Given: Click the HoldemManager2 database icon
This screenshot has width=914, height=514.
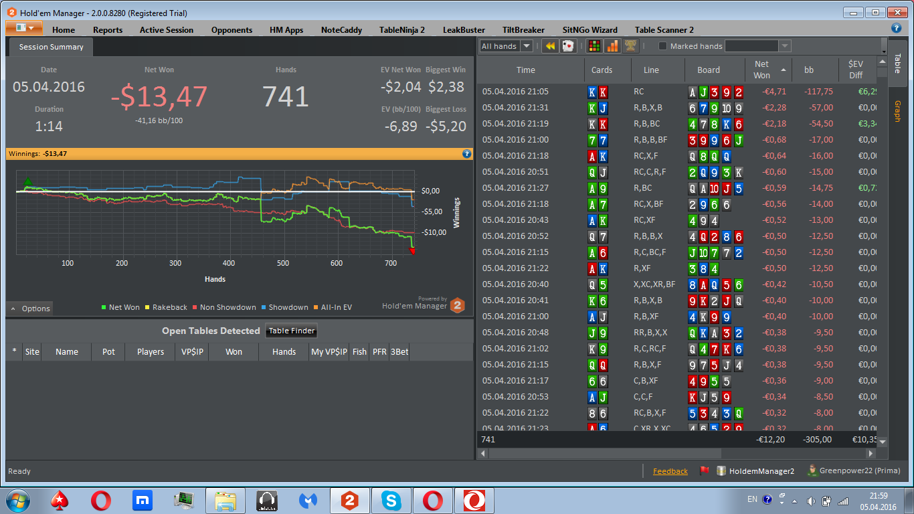Looking at the screenshot, I should [721, 471].
